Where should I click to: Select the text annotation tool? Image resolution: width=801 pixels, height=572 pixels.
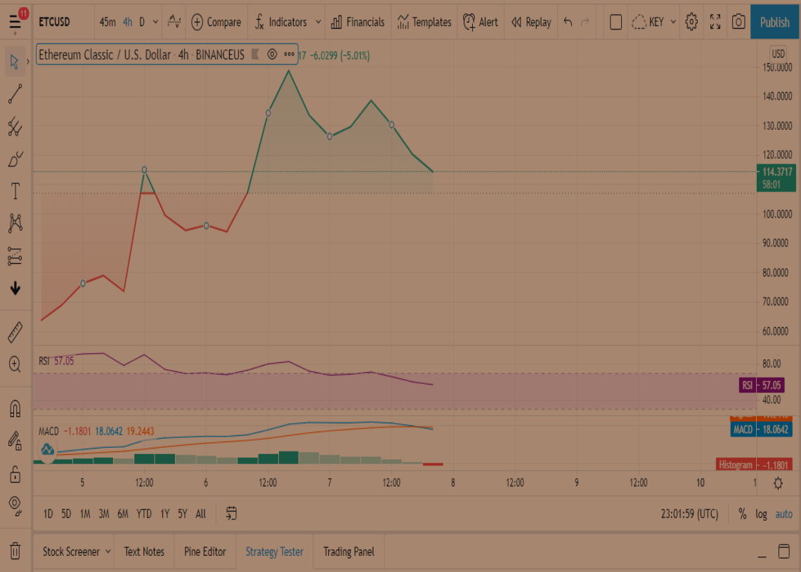(x=15, y=191)
